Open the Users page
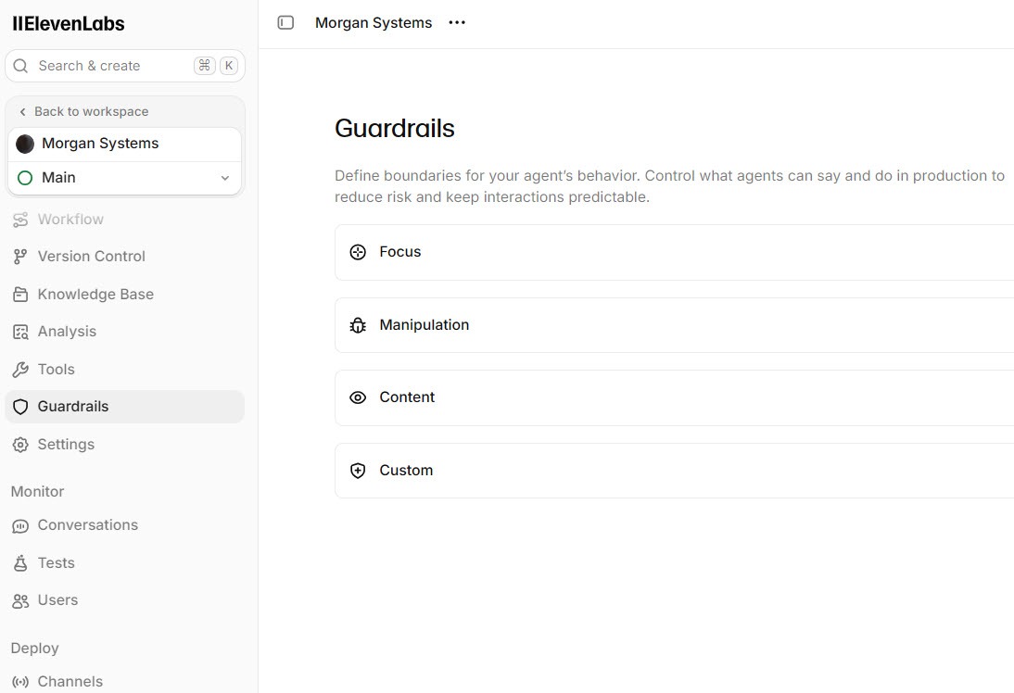The width and height of the screenshot is (1014, 693). coord(125,600)
